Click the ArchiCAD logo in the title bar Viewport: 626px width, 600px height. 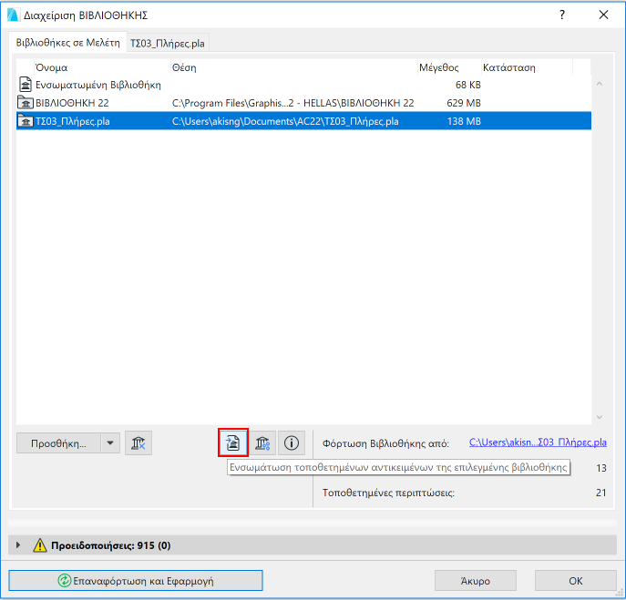point(14,15)
